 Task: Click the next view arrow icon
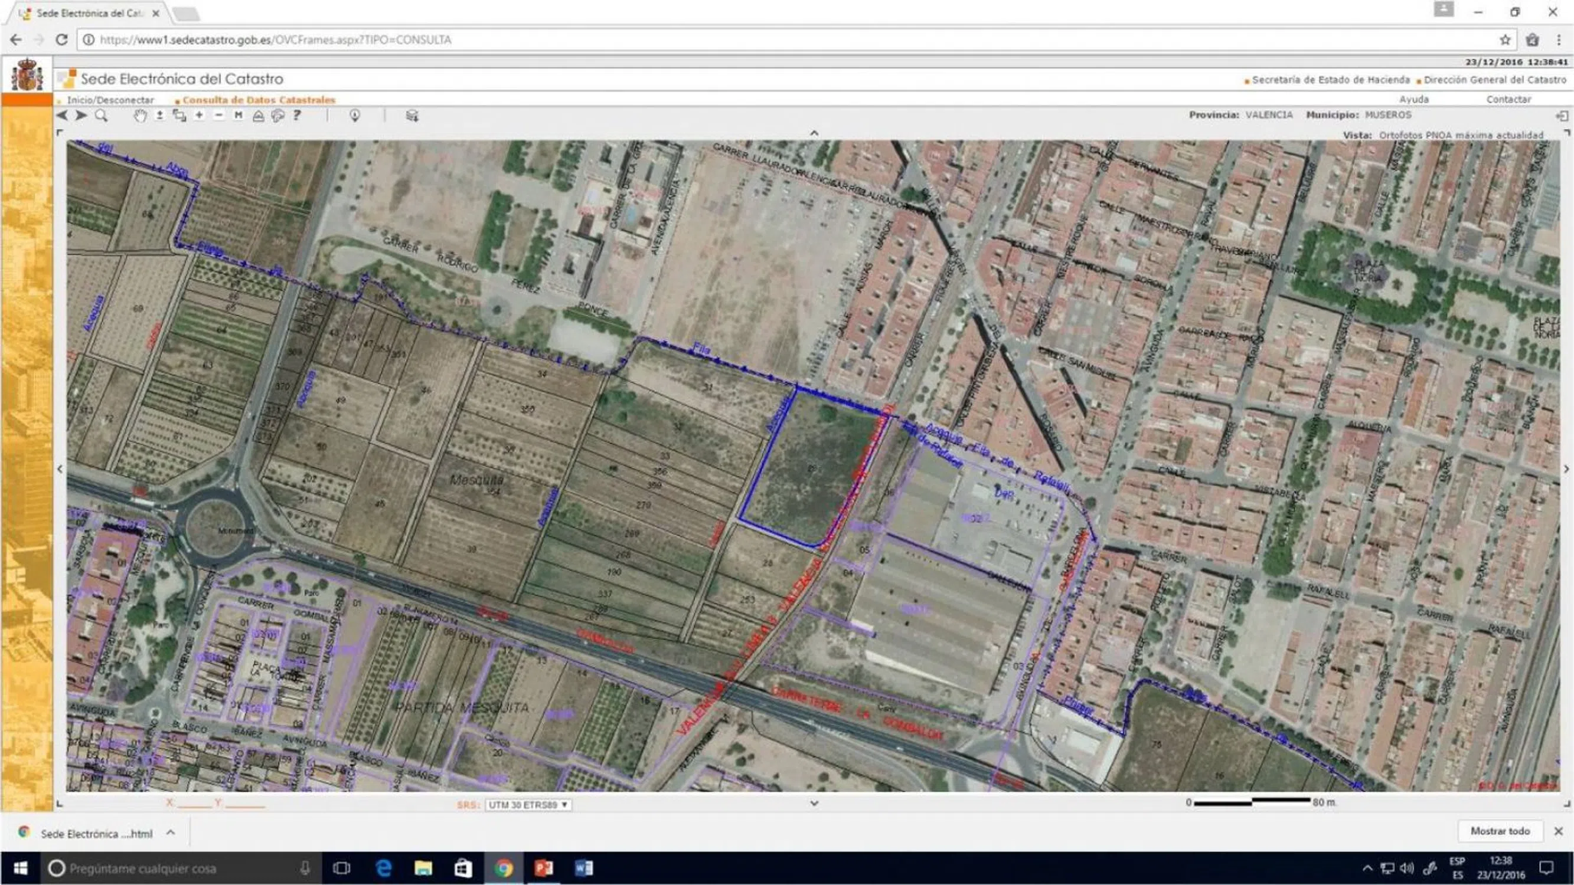[81, 116]
